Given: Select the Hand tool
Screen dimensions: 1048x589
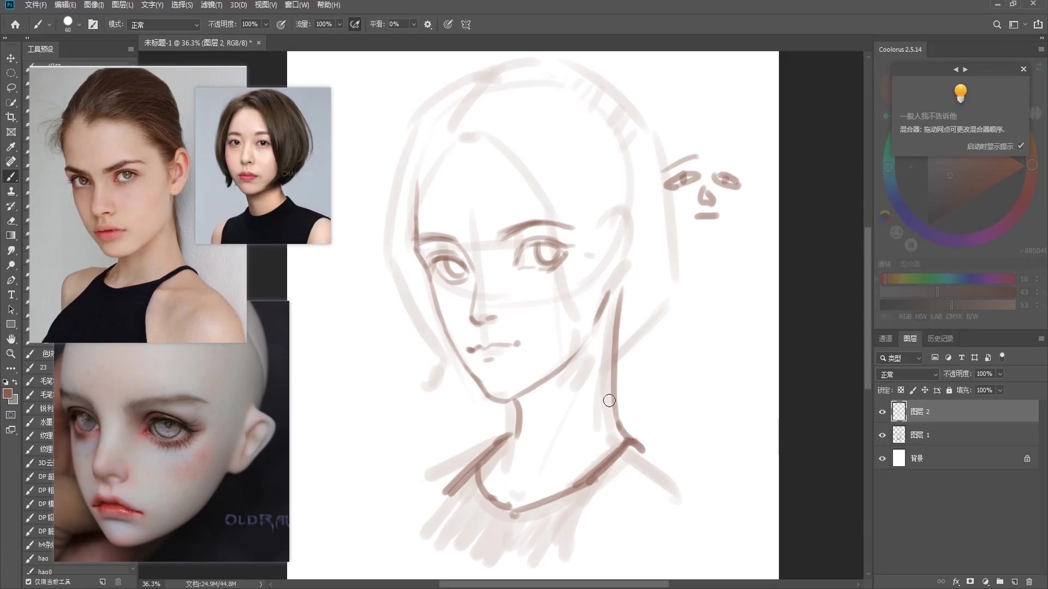Looking at the screenshot, I should (11, 339).
